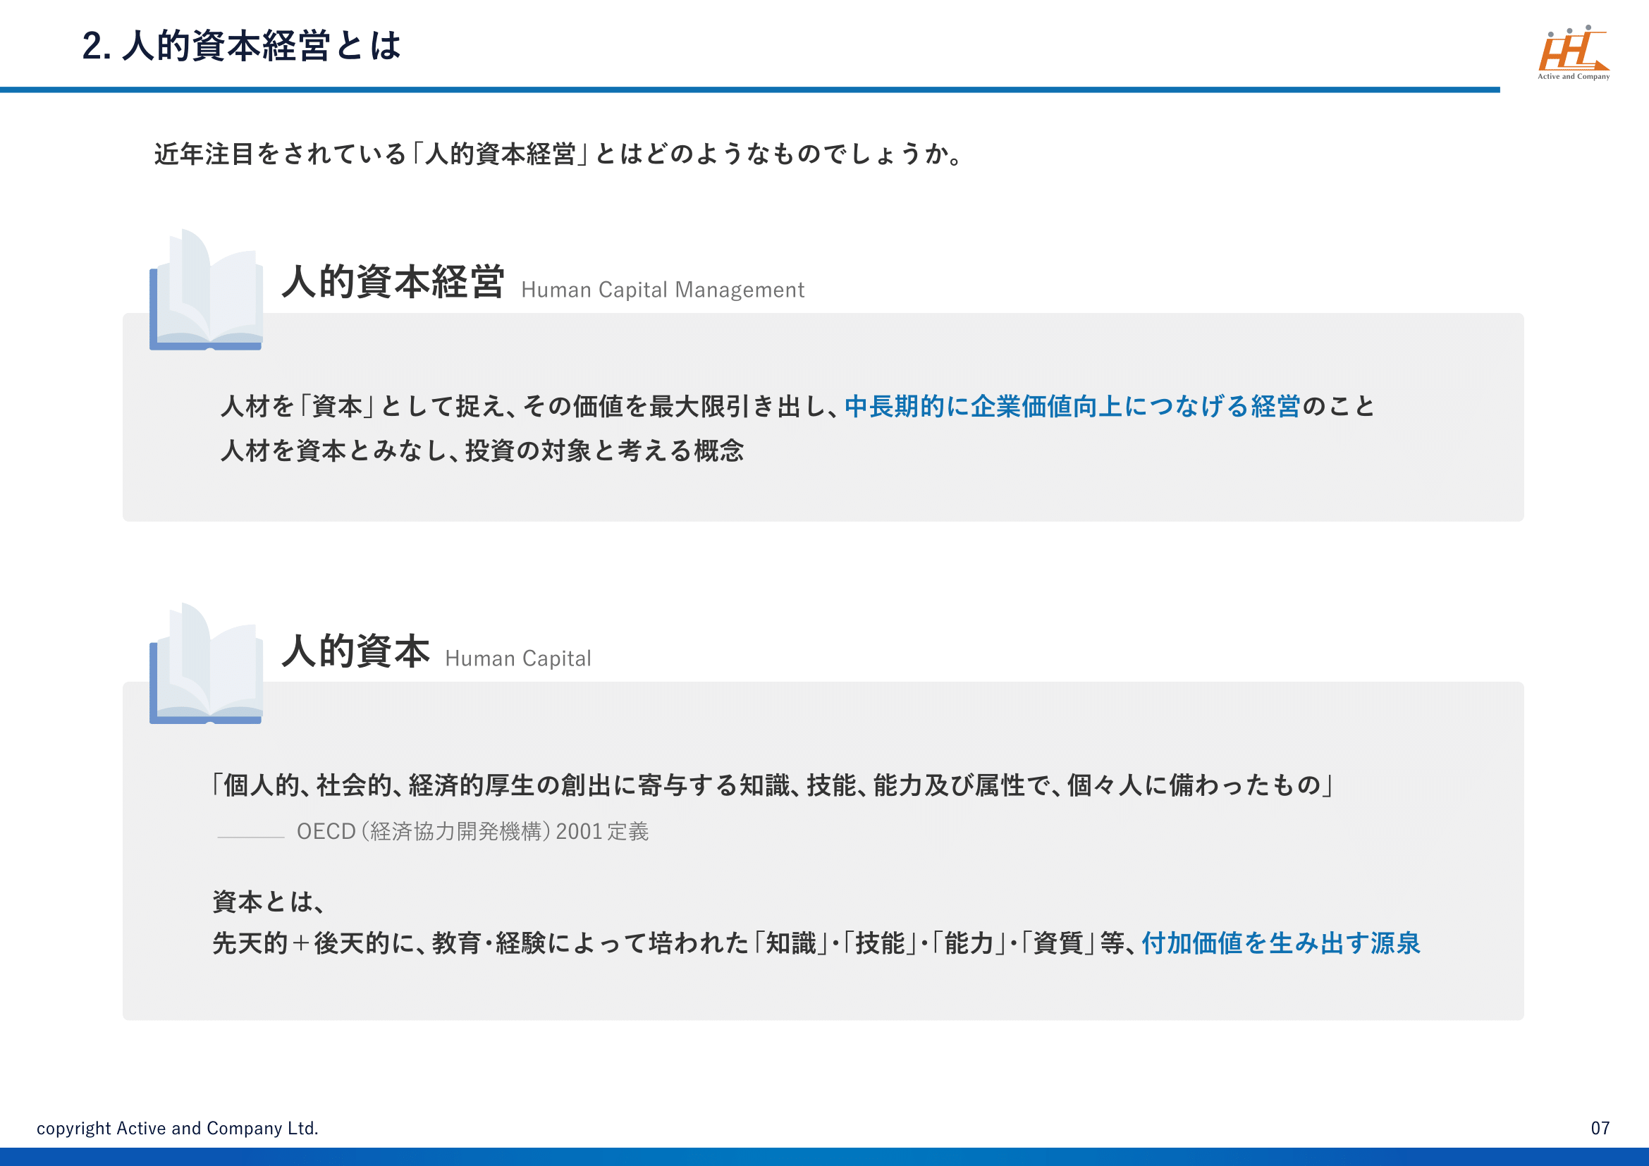This screenshot has width=1649, height=1166.
Task: Click the page number 07
Action: click(x=1600, y=1128)
